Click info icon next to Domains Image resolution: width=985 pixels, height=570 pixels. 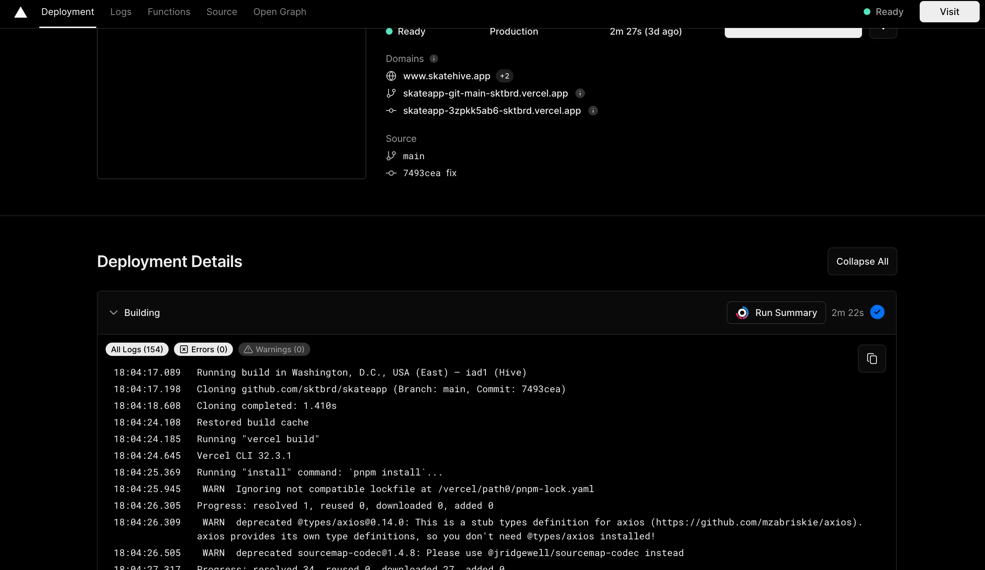tap(434, 59)
